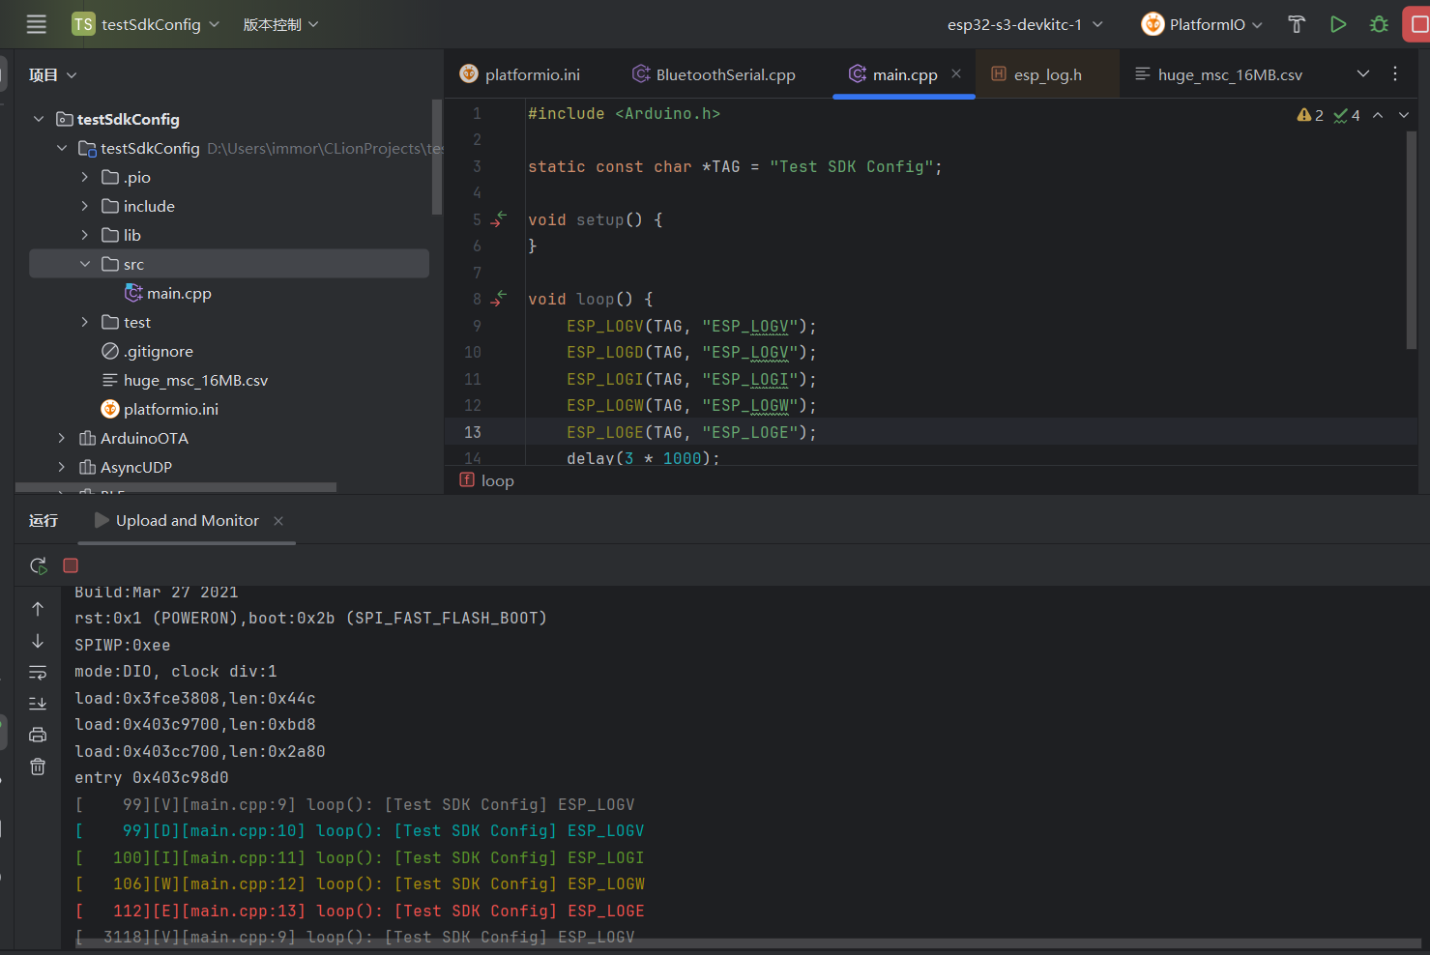Close the Upload and Monitor tab
The height and width of the screenshot is (955, 1430).
278,521
